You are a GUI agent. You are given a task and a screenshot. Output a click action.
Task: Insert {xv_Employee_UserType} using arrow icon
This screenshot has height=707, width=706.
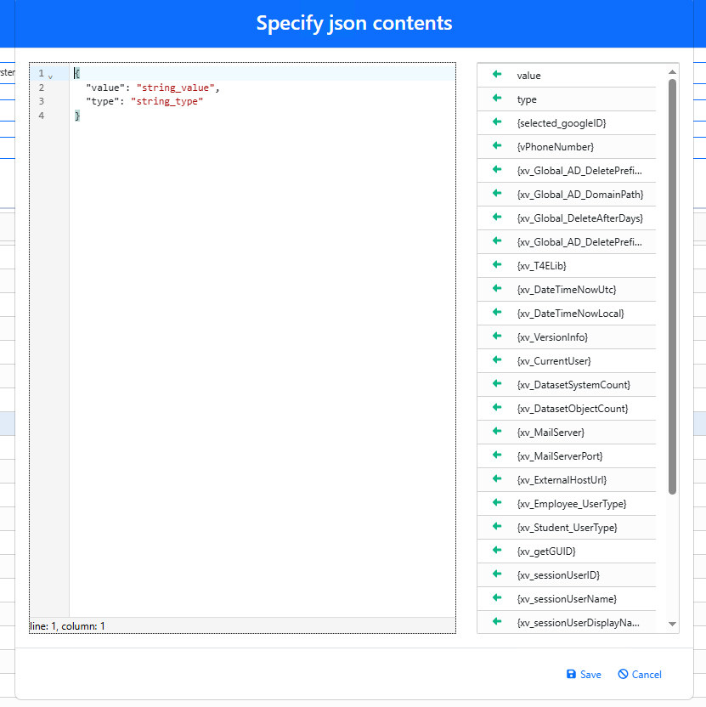point(497,503)
